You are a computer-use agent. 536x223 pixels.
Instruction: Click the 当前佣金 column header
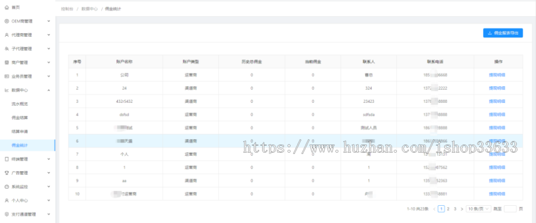point(313,62)
